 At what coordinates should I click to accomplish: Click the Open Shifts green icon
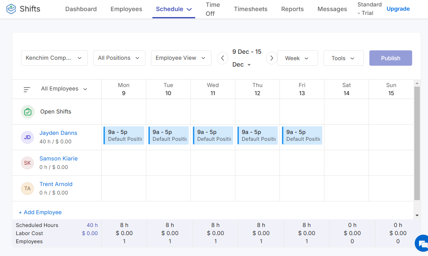coord(27,111)
